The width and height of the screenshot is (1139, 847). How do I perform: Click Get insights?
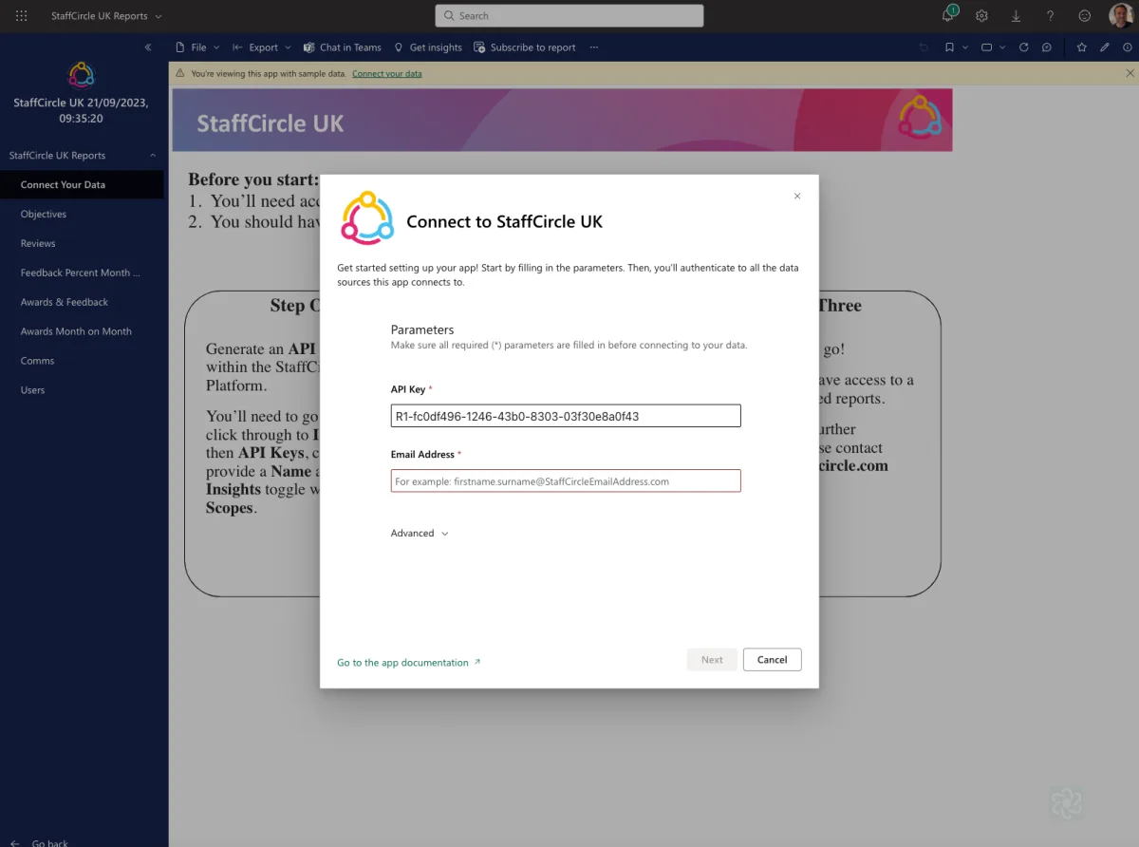click(427, 47)
